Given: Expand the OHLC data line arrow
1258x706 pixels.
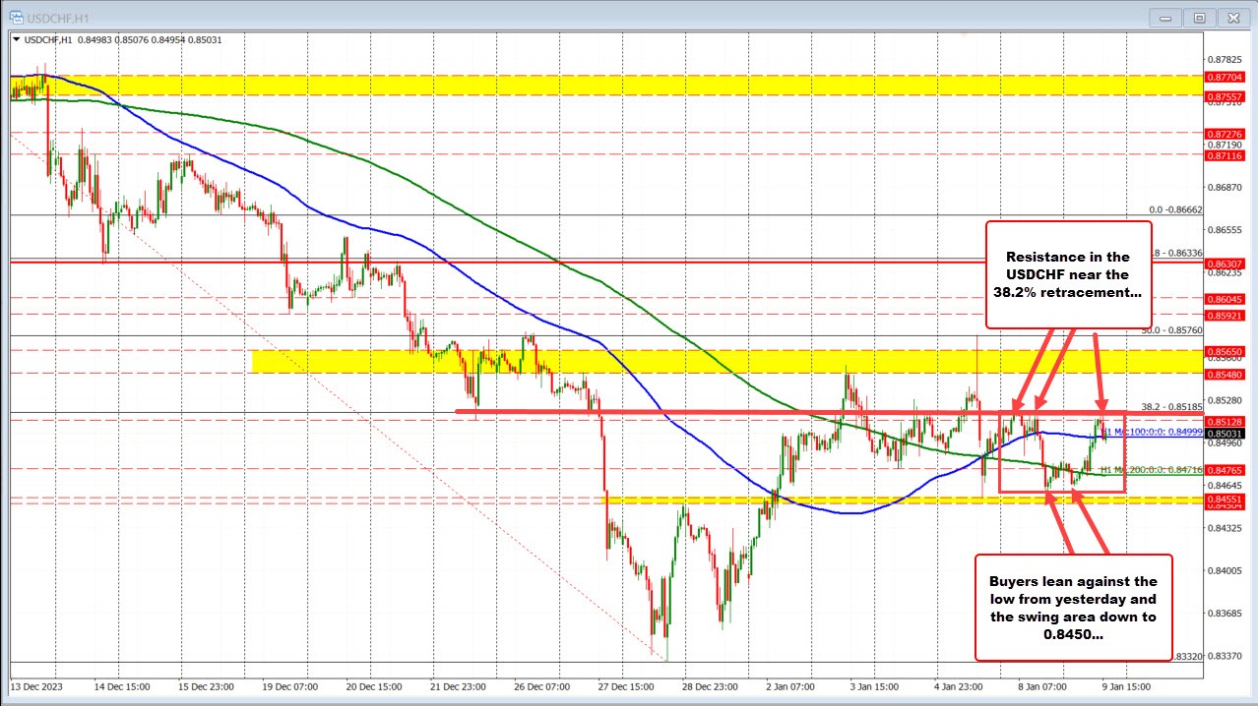Looking at the screenshot, I should pos(18,38).
